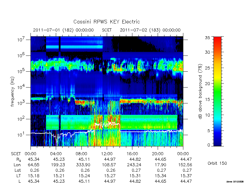Viewport: 244px width, 183px height.
Task: Click the LT value 15.37
Action: (x=186, y=176)
